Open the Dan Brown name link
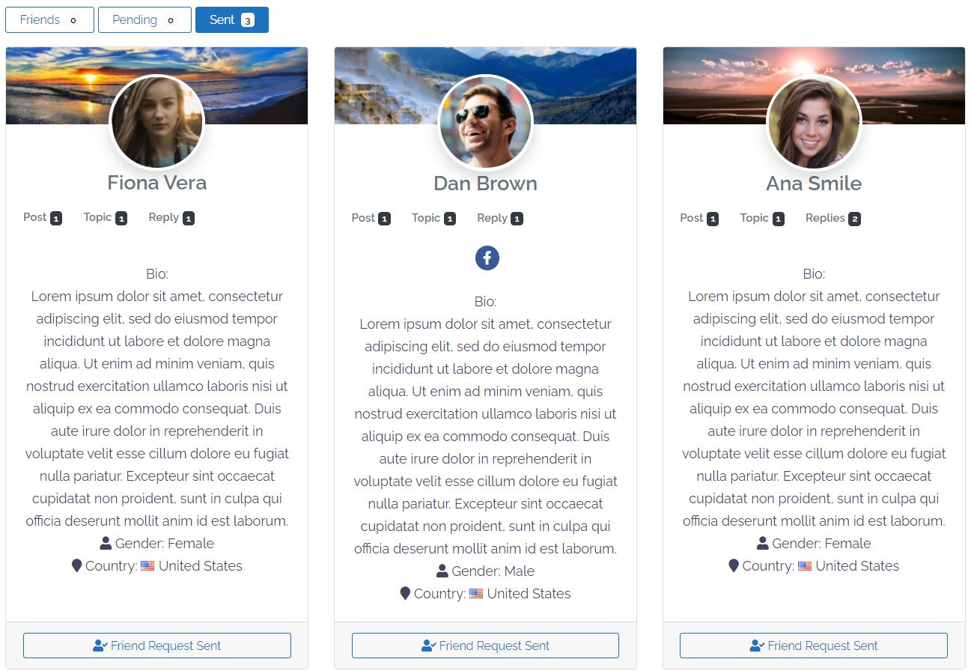 (x=485, y=183)
